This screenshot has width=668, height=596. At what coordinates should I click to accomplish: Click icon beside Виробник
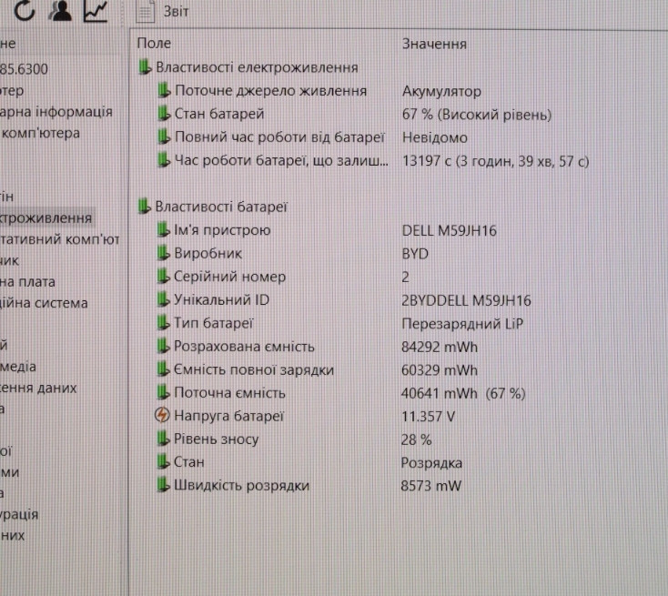(163, 253)
